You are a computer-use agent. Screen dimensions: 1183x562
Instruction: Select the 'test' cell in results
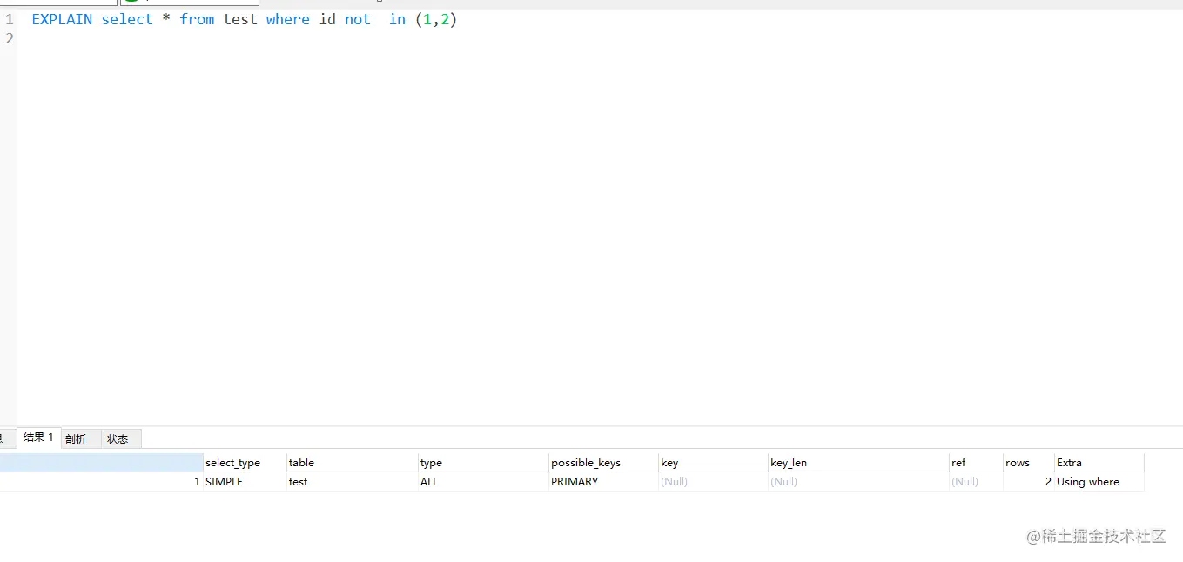click(x=352, y=482)
